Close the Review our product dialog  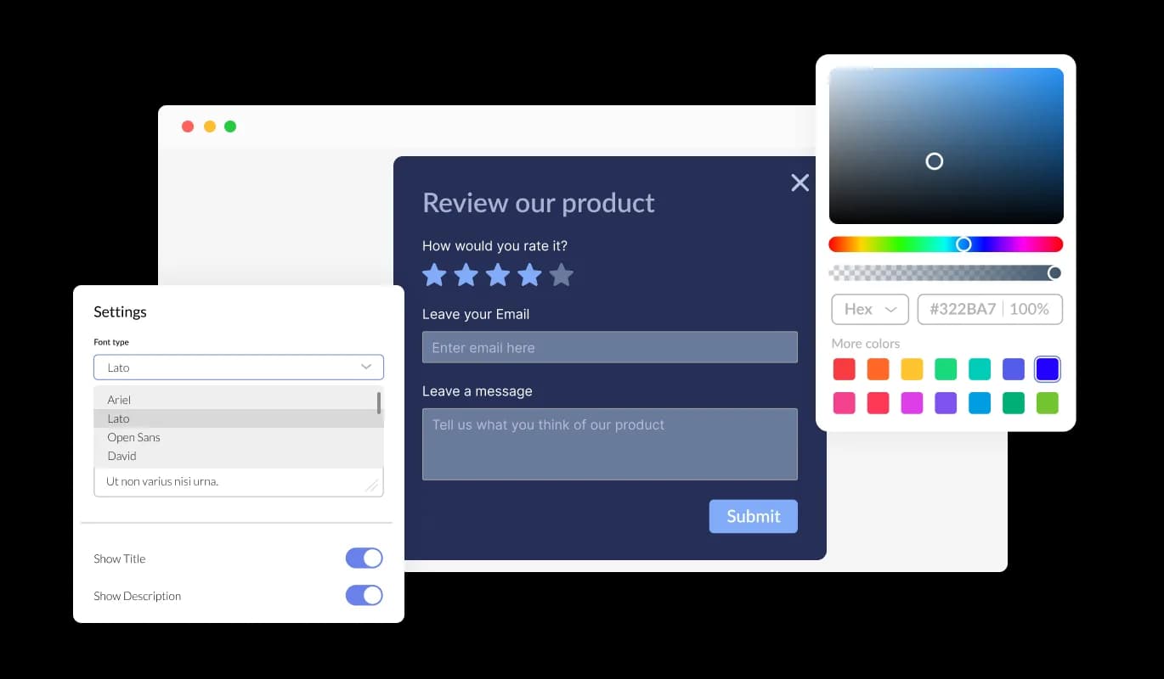click(800, 182)
